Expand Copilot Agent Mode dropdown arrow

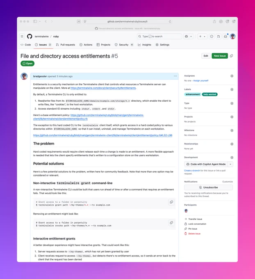pyautogui.click(x=230, y=164)
